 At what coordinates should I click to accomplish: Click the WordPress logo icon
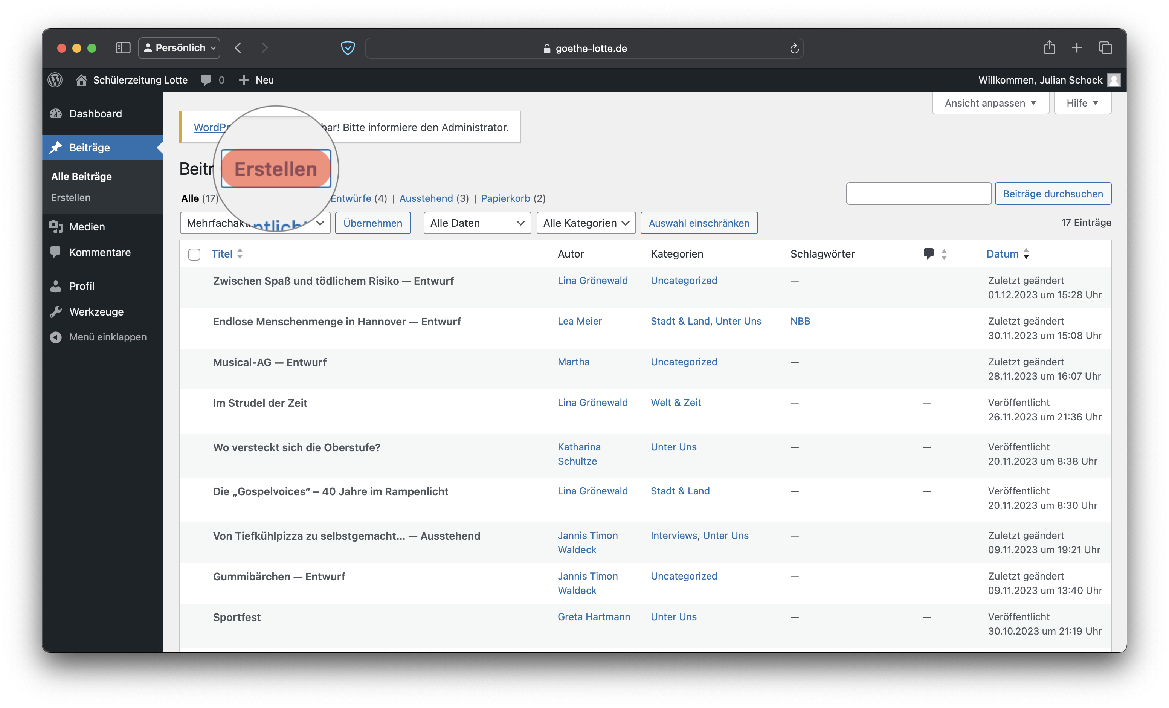tap(55, 80)
